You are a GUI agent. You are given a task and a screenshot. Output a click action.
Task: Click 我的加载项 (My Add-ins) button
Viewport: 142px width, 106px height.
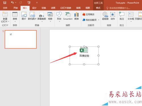coord(89,20)
